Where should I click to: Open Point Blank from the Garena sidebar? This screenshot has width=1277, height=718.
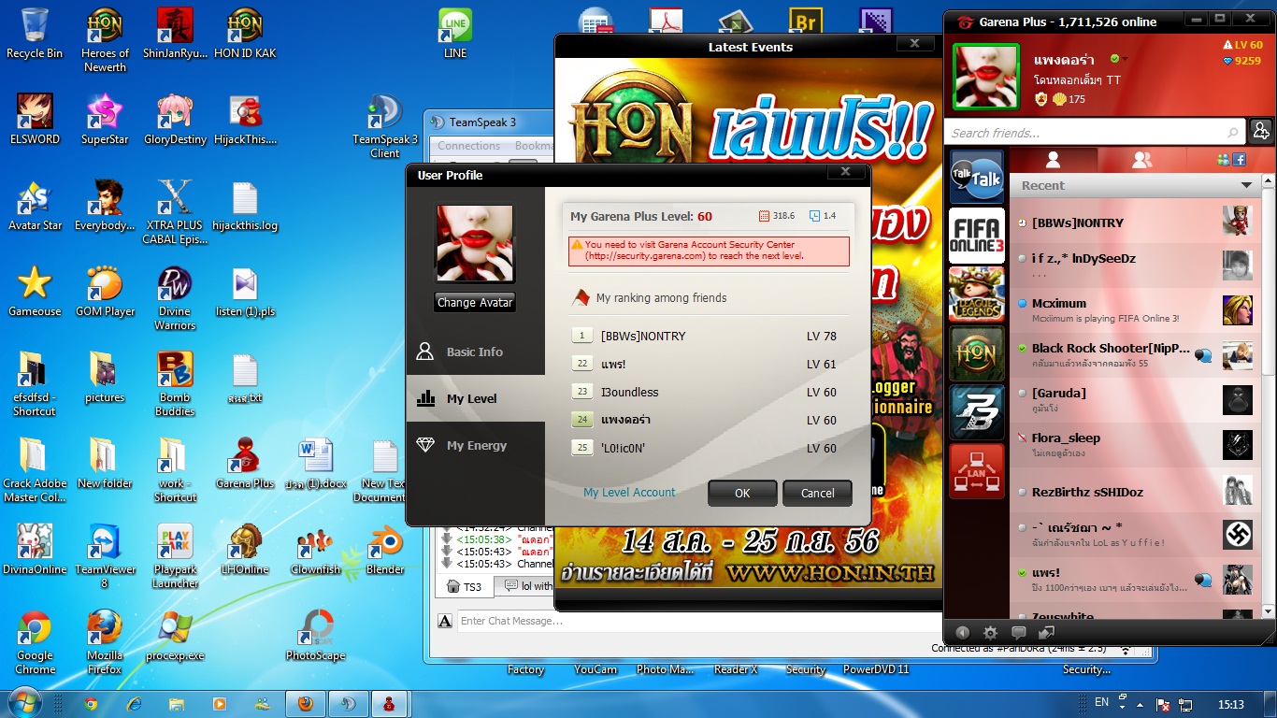coord(976,412)
